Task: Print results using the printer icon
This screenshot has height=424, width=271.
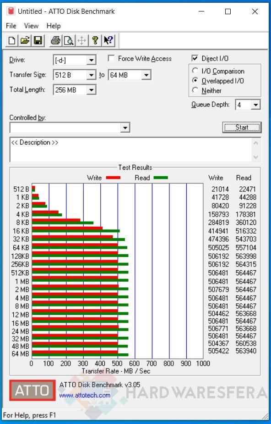Action: tap(56, 40)
